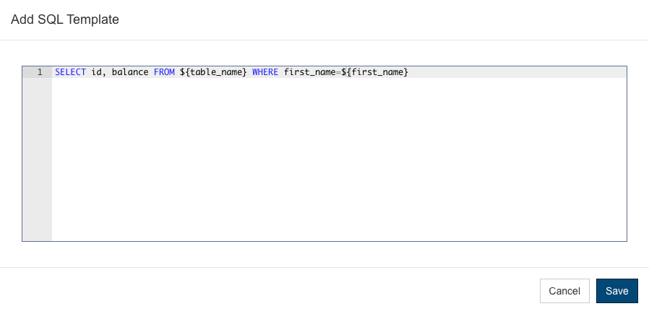Viewport: 649px width, 314px height.
Task: Click the Add SQL Template dialog title
Action: click(x=65, y=19)
